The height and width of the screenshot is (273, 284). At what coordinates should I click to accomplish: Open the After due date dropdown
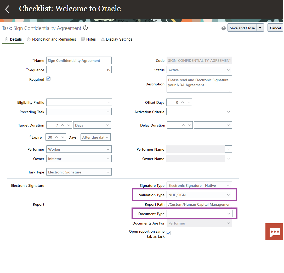[x=95, y=137]
